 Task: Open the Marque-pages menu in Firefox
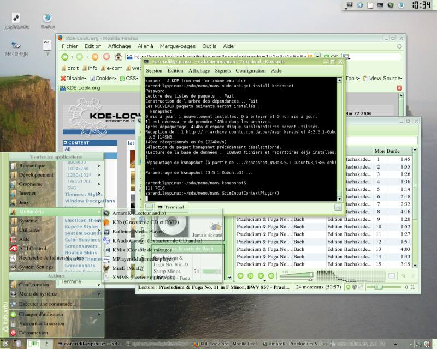pyautogui.click(x=178, y=46)
